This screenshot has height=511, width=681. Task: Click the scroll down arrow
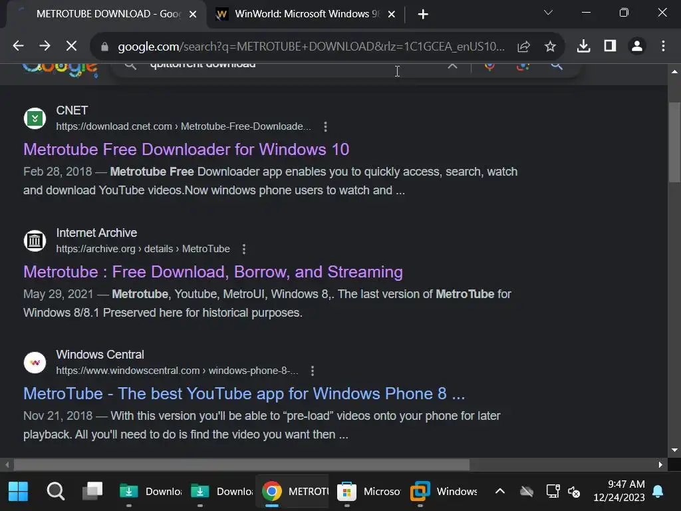pos(674,450)
